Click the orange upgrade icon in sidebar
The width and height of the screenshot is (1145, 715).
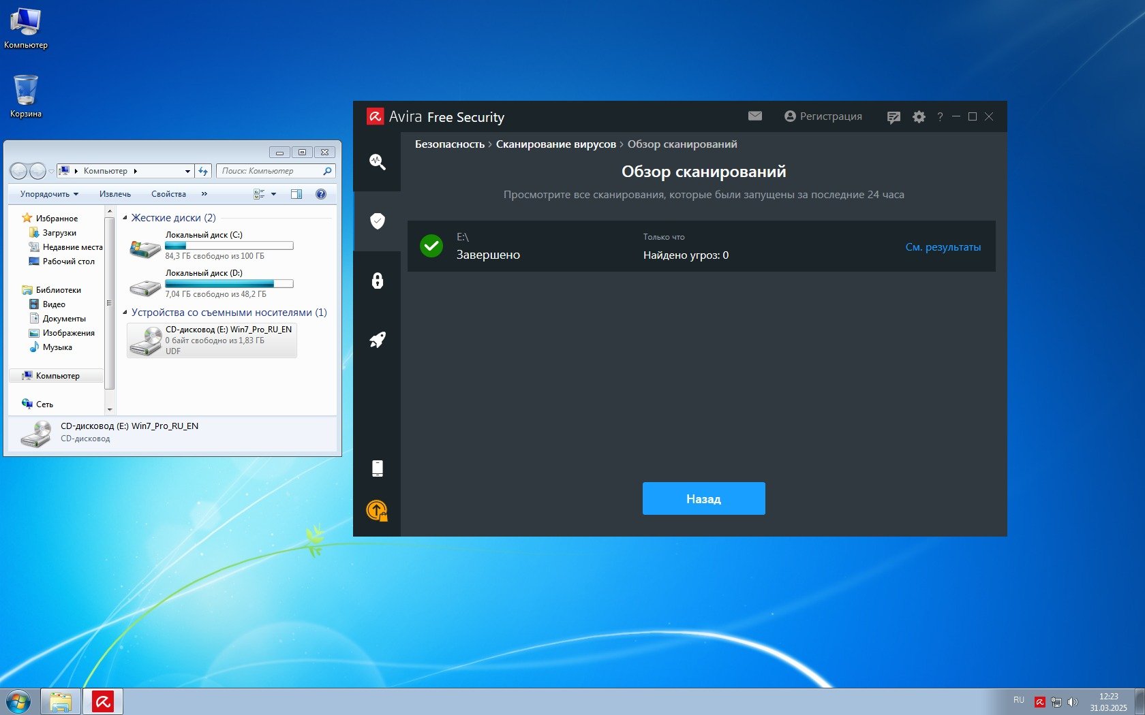377,510
